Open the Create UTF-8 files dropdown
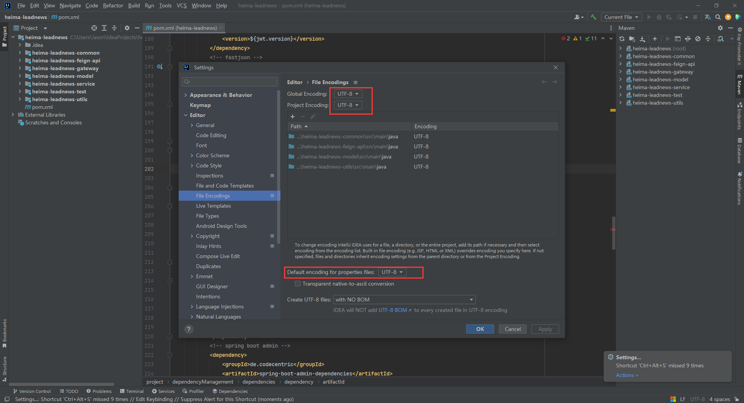 (x=404, y=300)
